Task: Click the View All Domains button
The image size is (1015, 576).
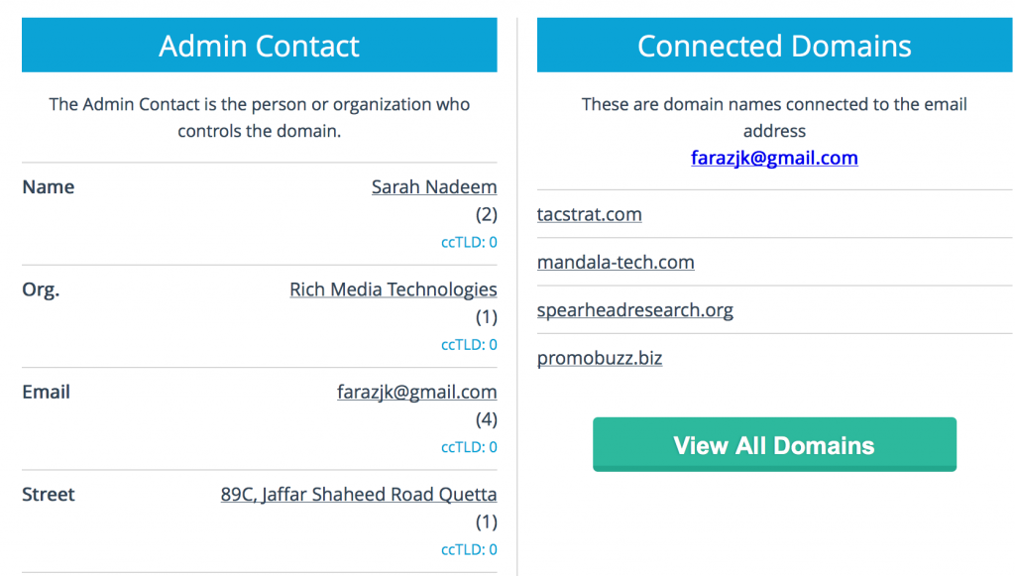Action: (x=774, y=444)
